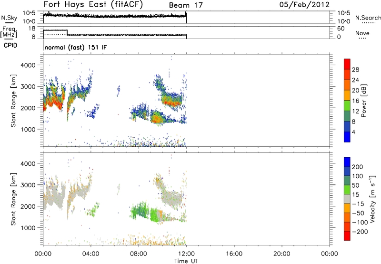Viewport: 381px width, 264px height.
Task: Click the '08:00' time tick label
Action: coord(139,254)
